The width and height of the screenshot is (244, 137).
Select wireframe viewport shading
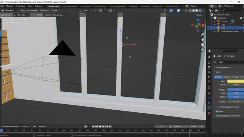(x=190, y=11)
